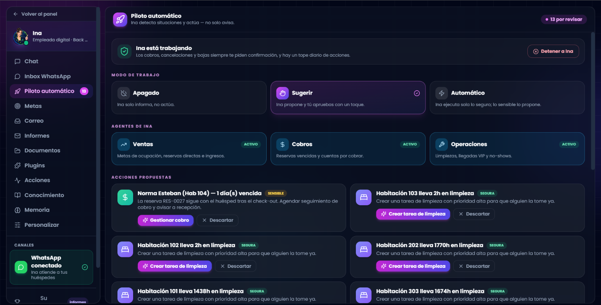Select the Automático work mode
This screenshot has height=305, width=601.
(507, 97)
